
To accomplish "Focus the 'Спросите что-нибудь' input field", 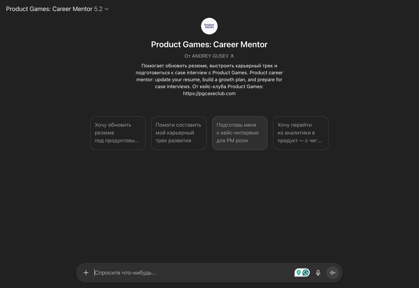I will point(193,273).
